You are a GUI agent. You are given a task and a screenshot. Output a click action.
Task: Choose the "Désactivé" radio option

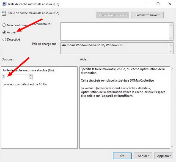4,39
